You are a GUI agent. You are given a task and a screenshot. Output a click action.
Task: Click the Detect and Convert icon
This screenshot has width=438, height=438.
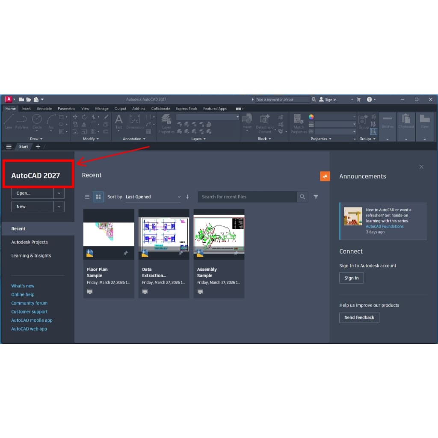coord(264,124)
